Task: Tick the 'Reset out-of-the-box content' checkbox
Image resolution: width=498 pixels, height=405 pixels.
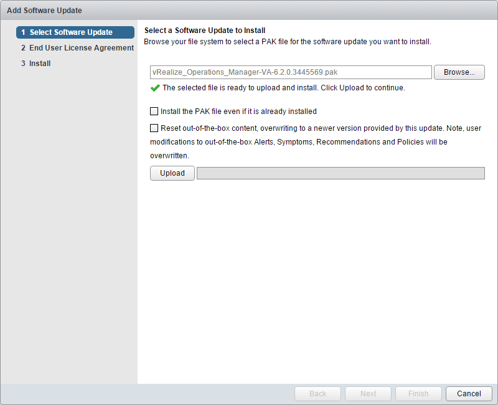Action: pos(154,128)
